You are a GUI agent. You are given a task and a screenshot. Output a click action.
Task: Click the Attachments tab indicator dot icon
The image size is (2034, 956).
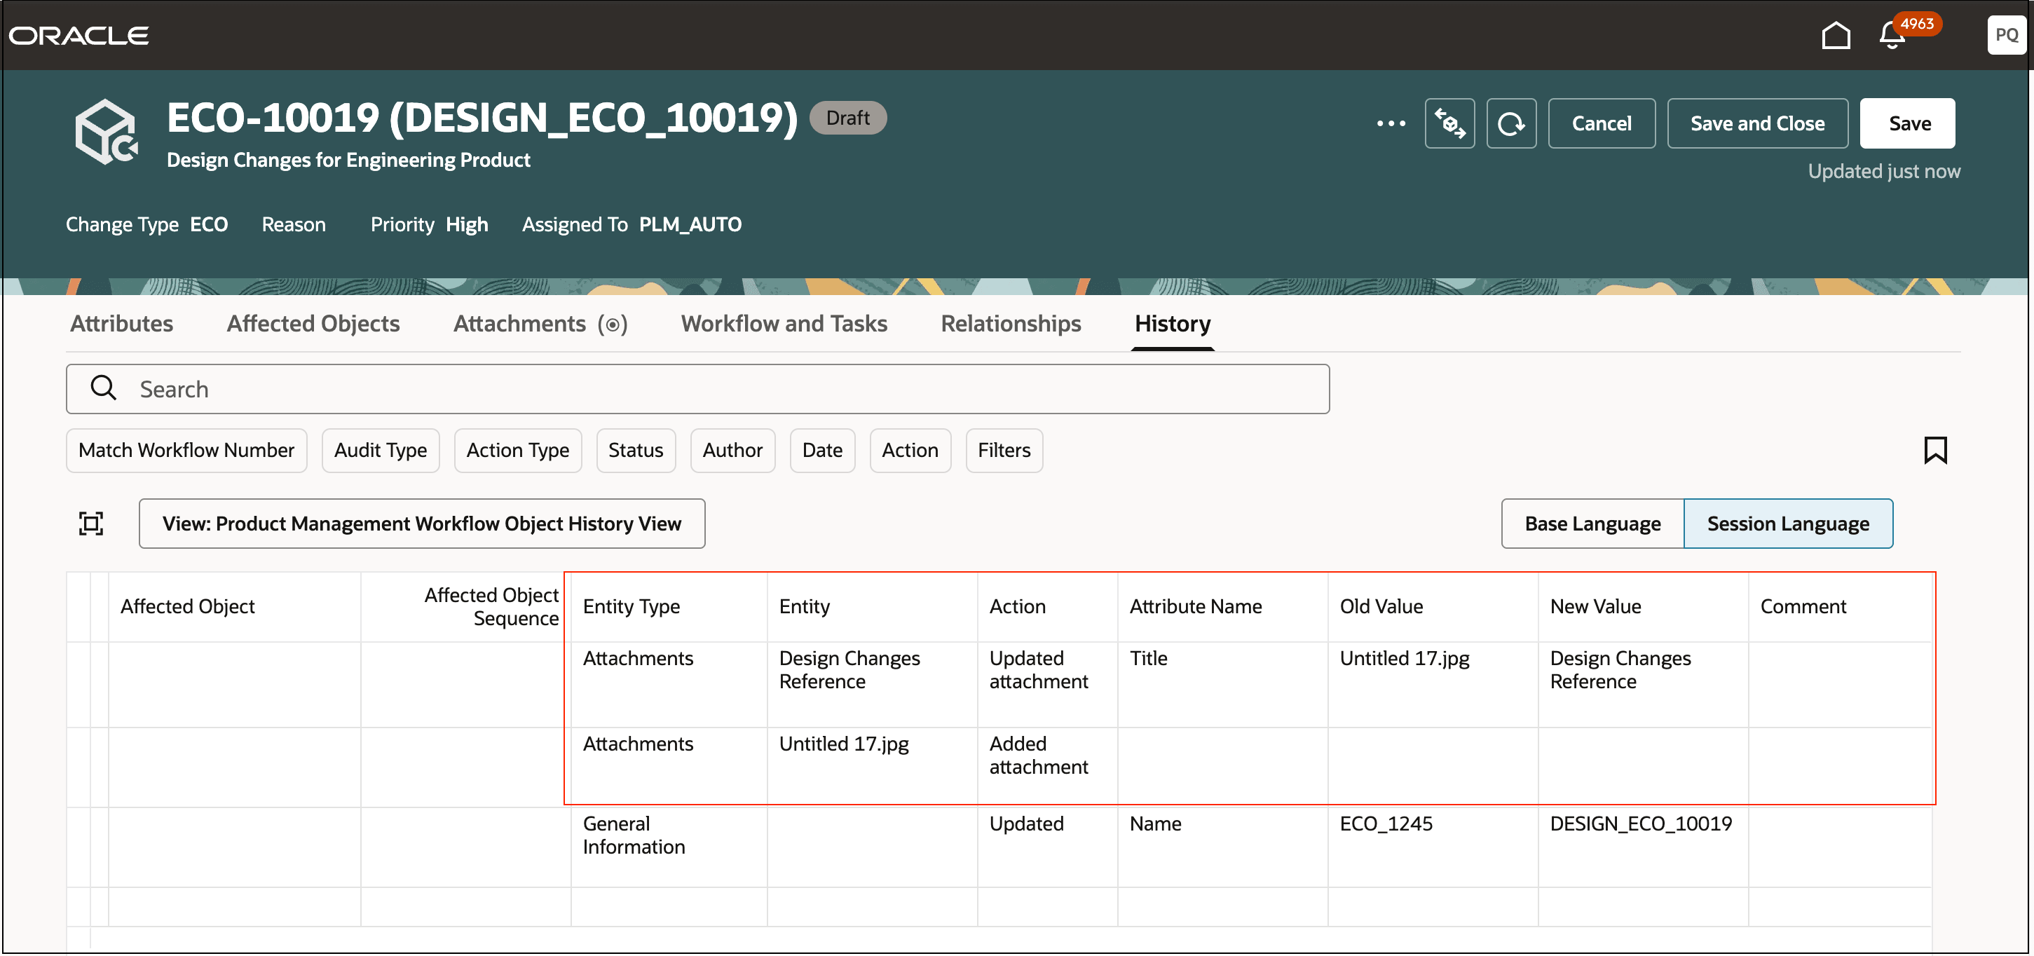click(x=613, y=325)
